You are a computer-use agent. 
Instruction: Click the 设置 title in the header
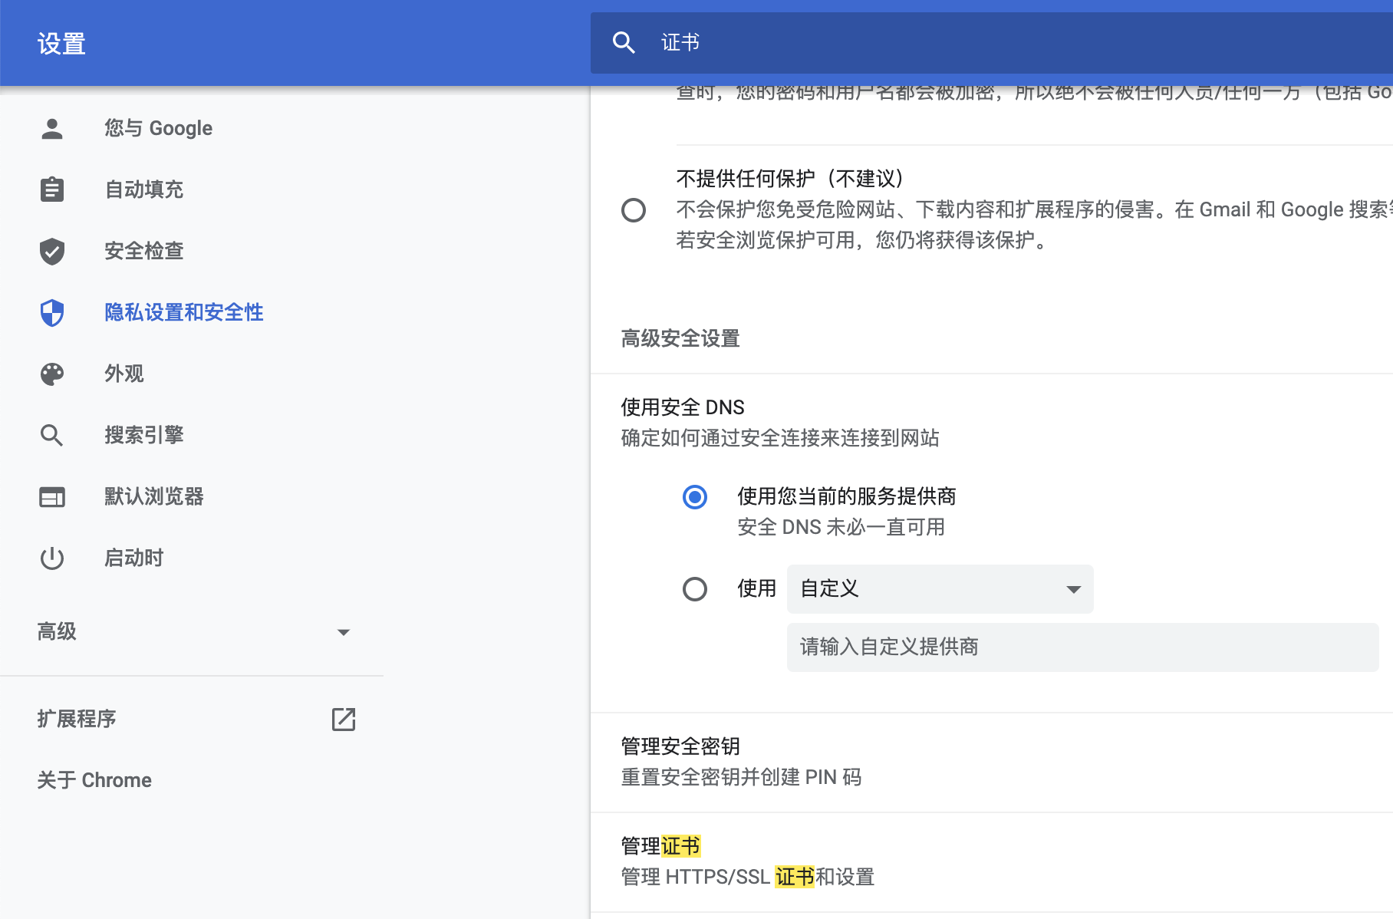tap(61, 44)
